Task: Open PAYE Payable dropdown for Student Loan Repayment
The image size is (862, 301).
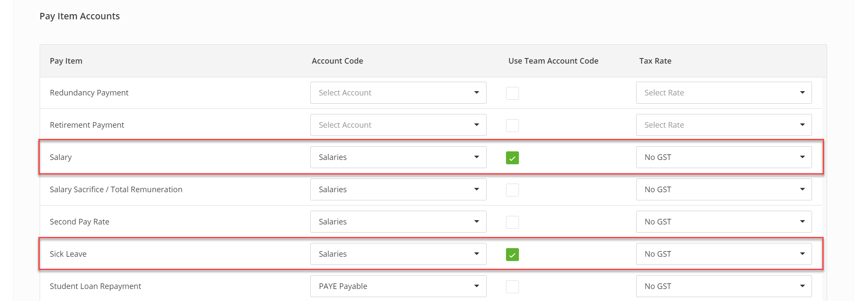Action: (398, 286)
